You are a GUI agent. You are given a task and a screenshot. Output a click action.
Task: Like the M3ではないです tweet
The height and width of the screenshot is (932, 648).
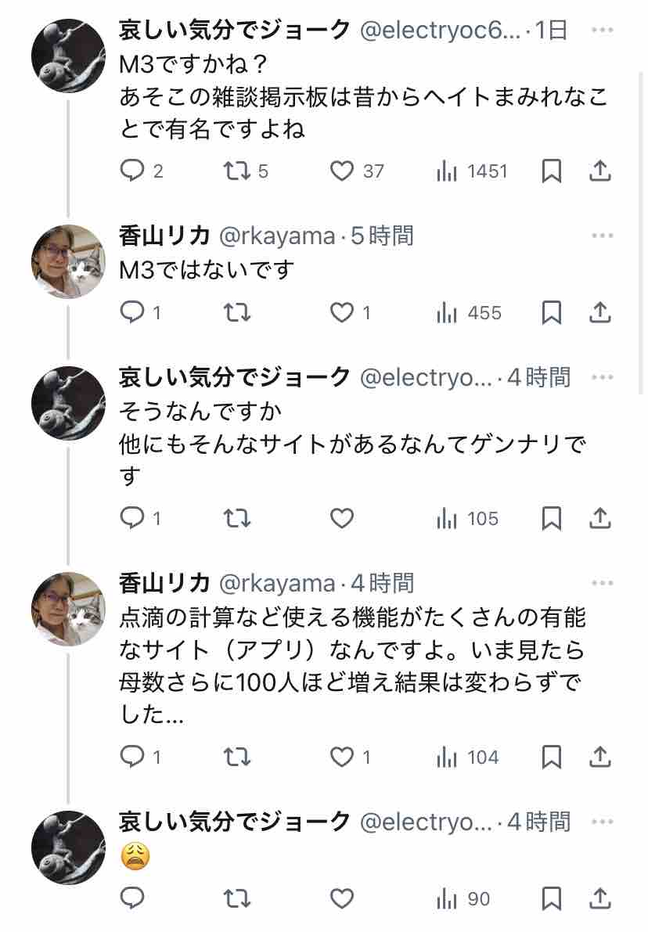[x=341, y=313]
